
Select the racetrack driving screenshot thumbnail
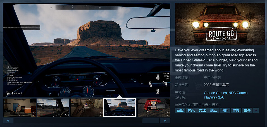(53, 107)
